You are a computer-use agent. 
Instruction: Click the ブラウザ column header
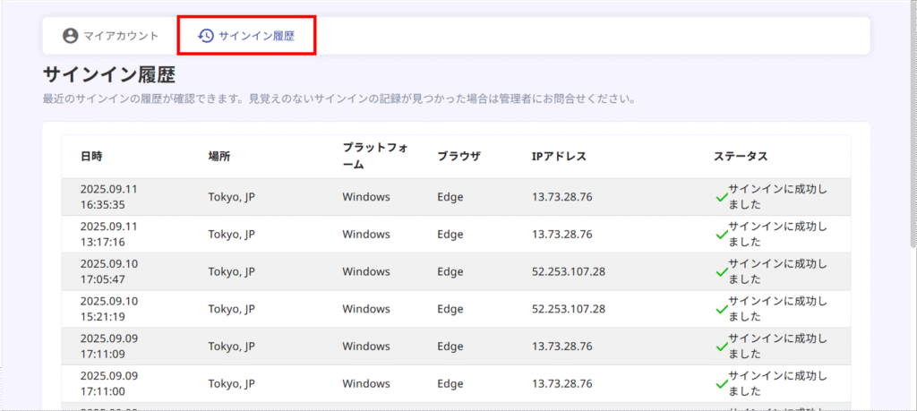[458, 156]
